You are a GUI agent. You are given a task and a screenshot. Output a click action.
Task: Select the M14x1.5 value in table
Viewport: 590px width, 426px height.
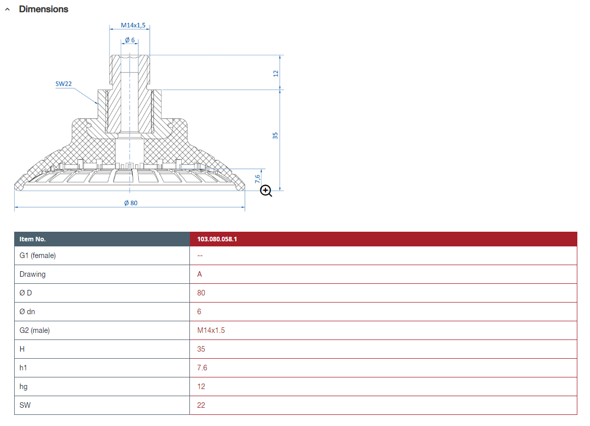(211, 330)
